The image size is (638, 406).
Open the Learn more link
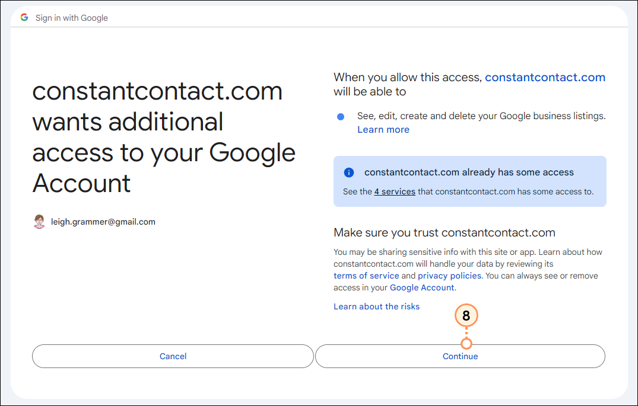(x=383, y=130)
